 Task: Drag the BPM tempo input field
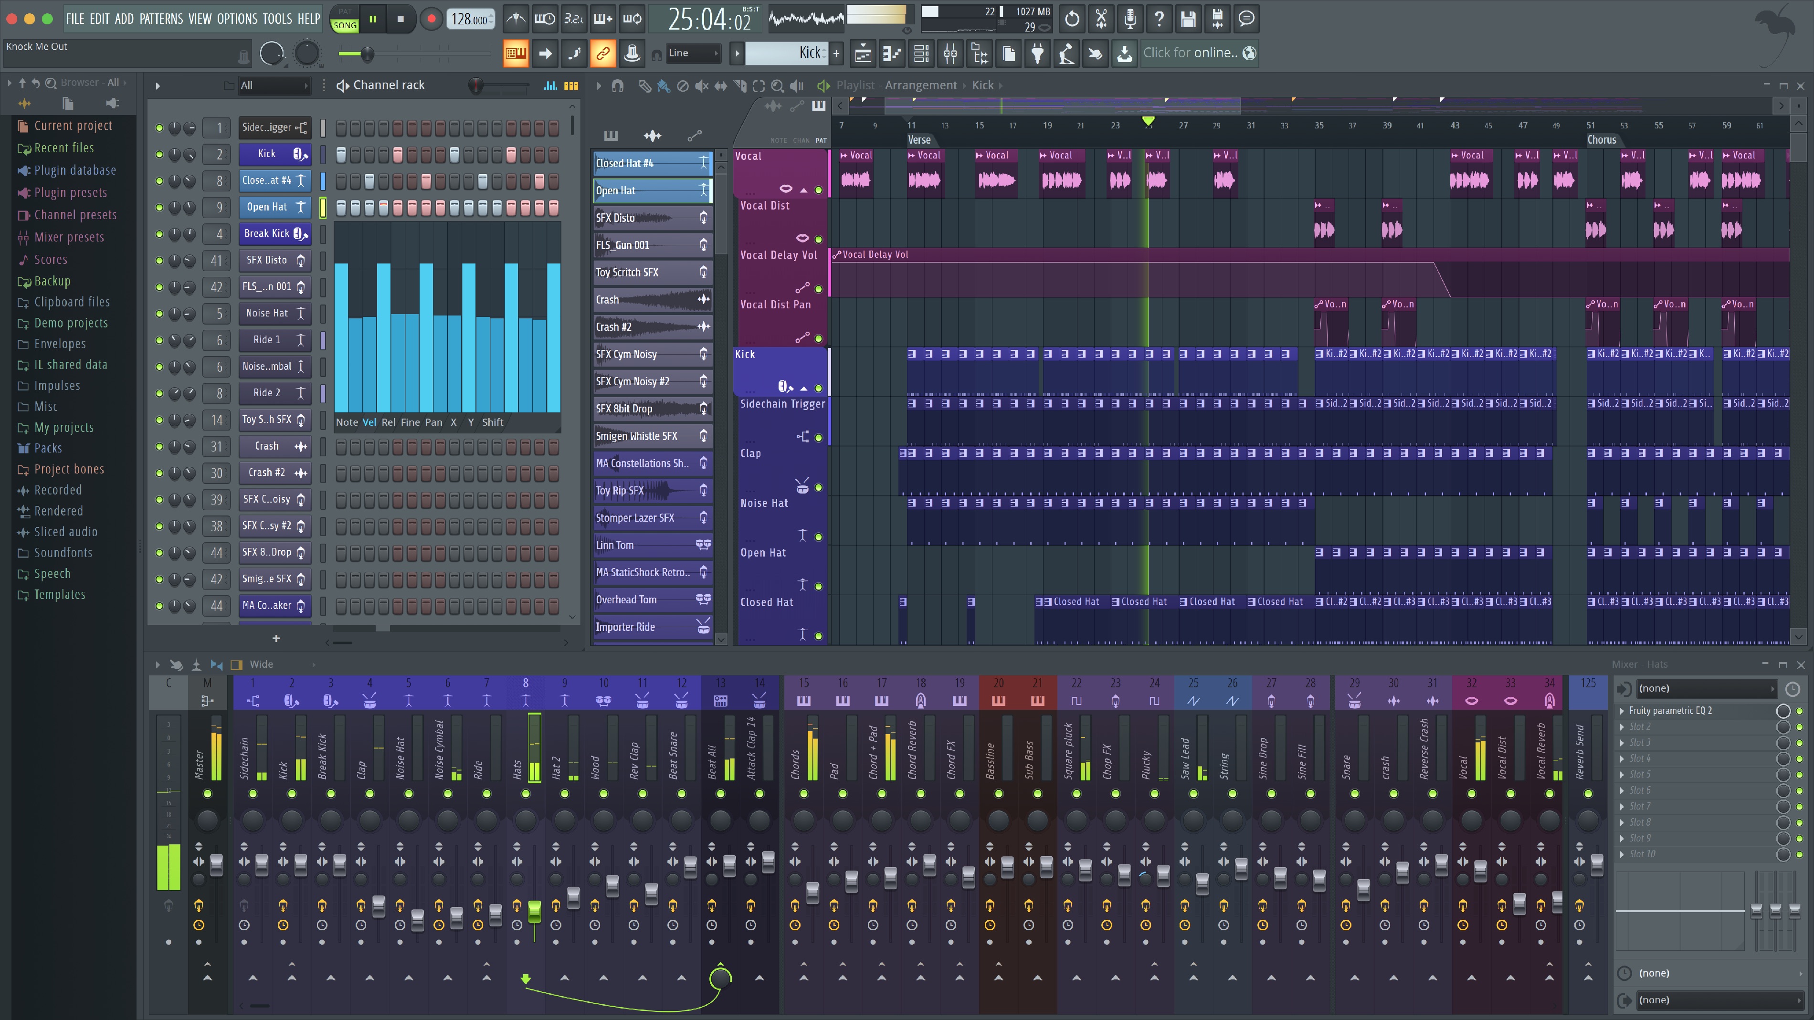(471, 18)
